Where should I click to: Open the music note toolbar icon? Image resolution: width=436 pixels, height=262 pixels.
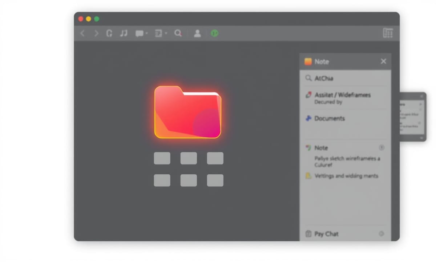click(124, 33)
